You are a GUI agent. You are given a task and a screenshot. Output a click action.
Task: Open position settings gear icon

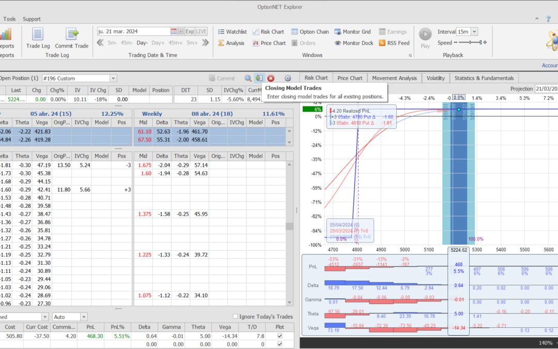click(x=288, y=78)
